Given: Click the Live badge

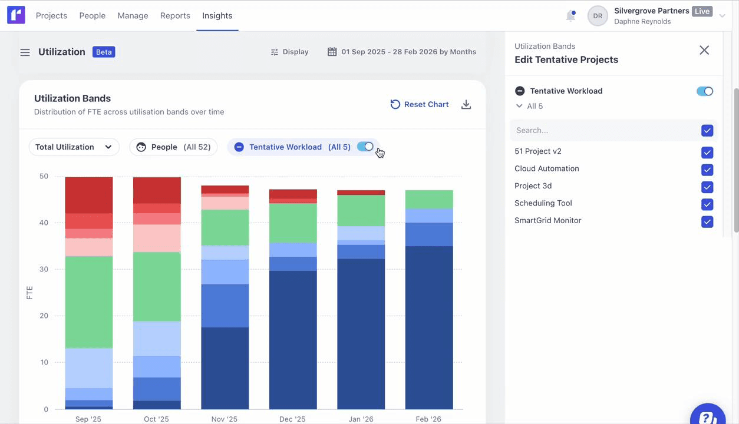Looking at the screenshot, I should 702,11.
